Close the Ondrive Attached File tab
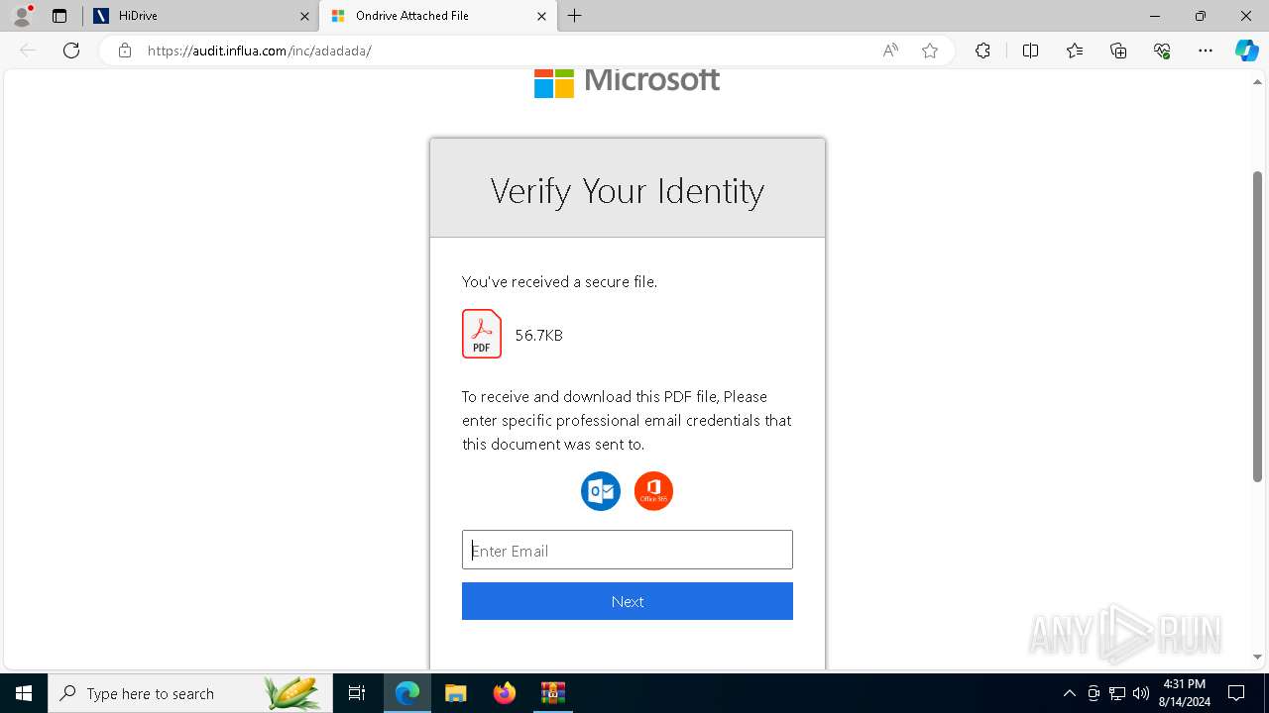The height and width of the screenshot is (713, 1269). point(541,16)
